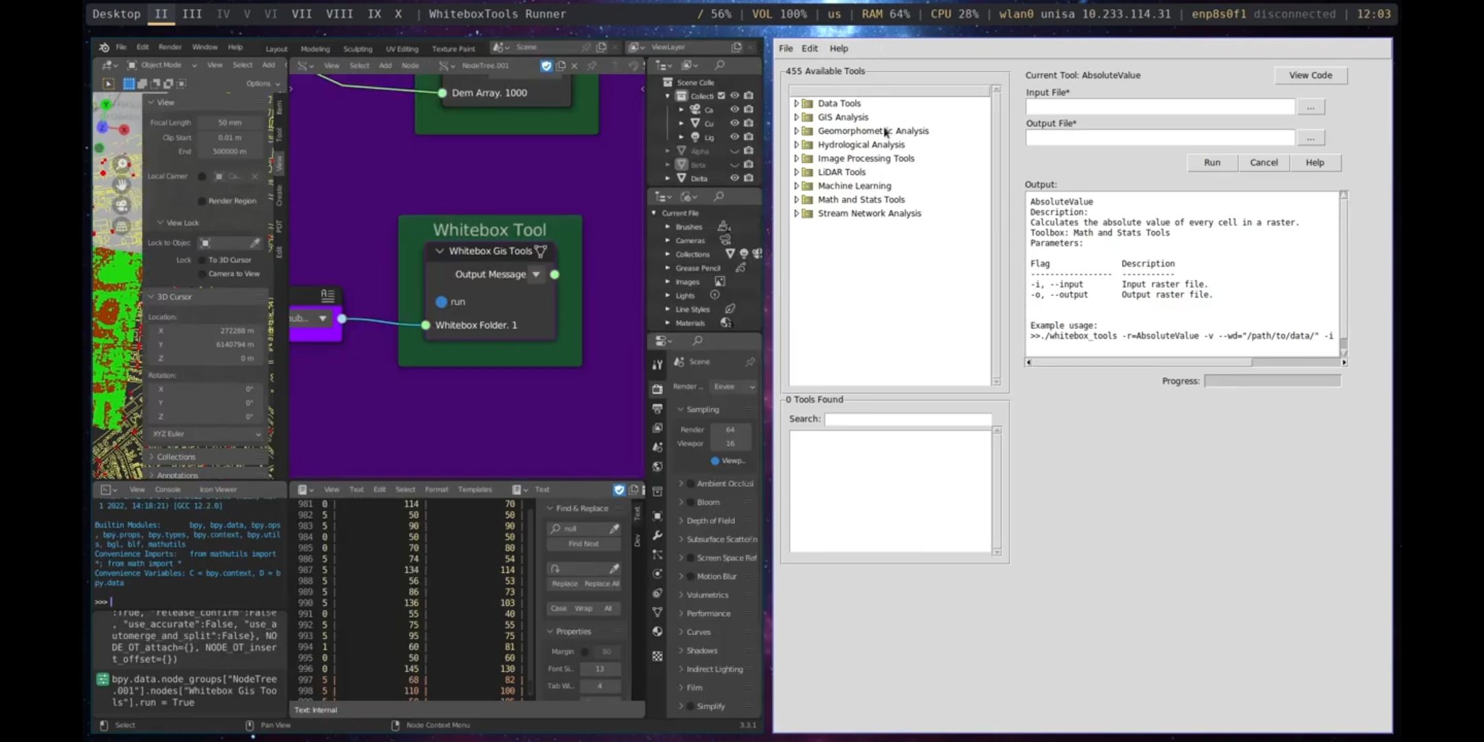Click the search icon in the Outliner header
Viewport: 1484px width, 742px height.
point(719,65)
